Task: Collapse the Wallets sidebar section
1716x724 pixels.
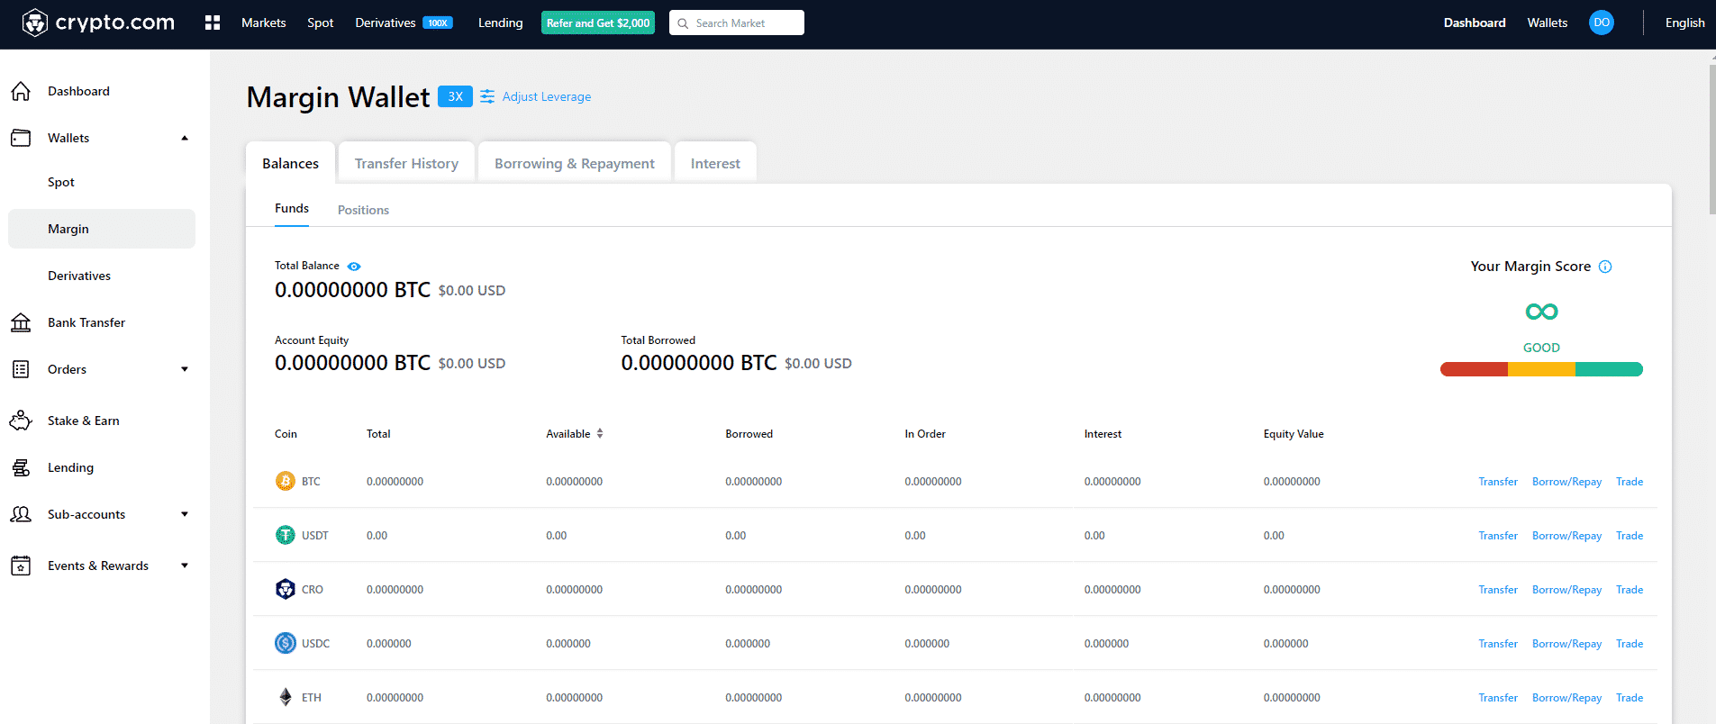Action: point(185,138)
